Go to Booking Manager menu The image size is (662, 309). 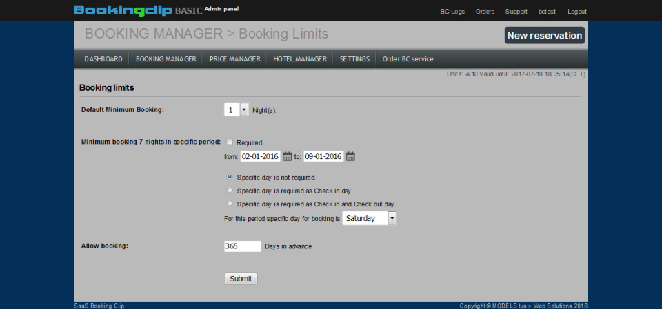click(166, 59)
